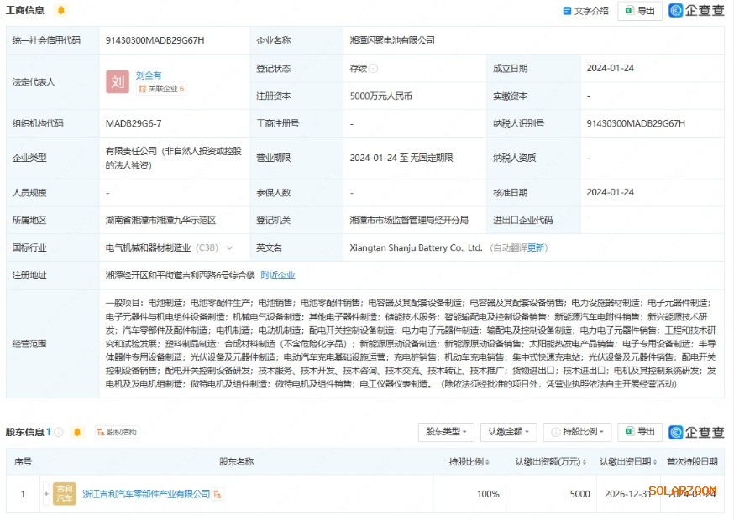
Task: Open the 股东类型 filter dropdown
Action: pos(446,432)
